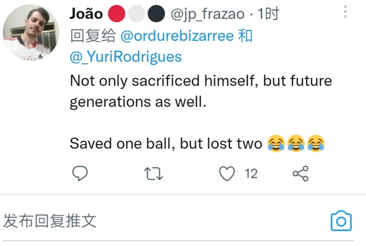
Task: Click the @jp_frazao handle
Action: pos(207,14)
